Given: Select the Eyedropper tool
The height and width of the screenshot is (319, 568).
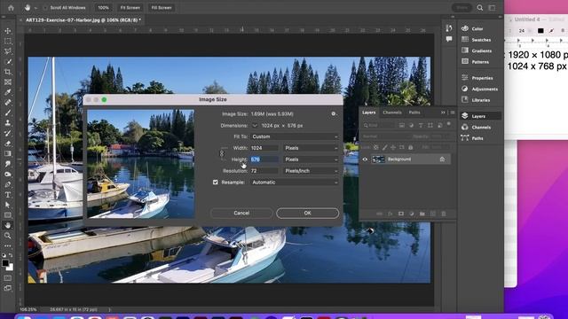Looking at the screenshot, I should 8,92.
